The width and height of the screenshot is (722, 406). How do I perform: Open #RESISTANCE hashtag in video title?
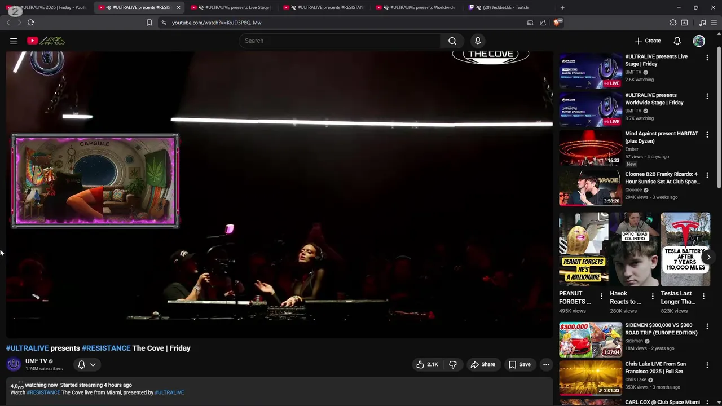point(106,348)
